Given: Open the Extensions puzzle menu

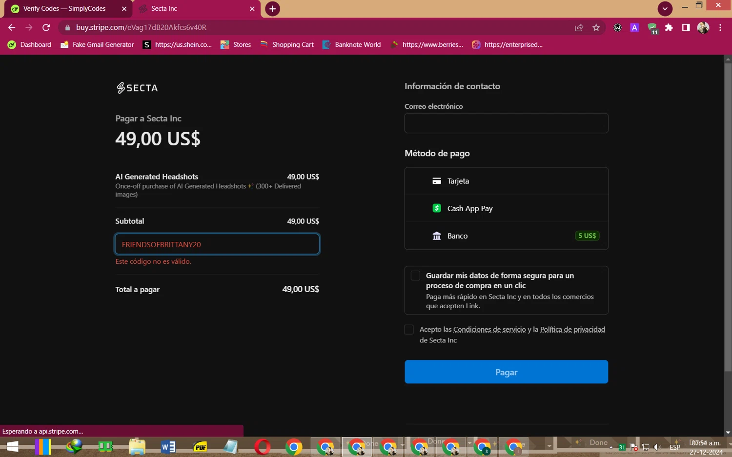Looking at the screenshot, I should (669, 28).
